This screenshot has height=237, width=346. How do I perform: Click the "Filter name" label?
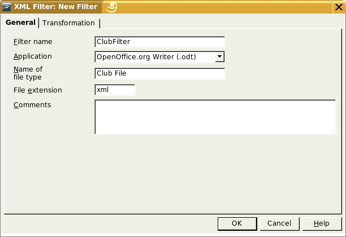pyautogui.click(x=33, y=42)
